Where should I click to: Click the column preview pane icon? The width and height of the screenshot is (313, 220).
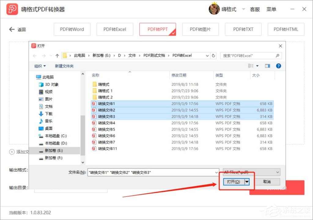point(267,65)
